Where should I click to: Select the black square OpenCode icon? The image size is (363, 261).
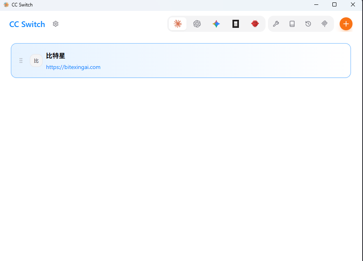(x=236, y=24)
